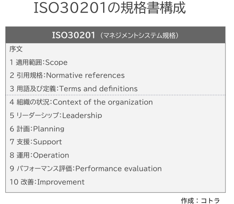Click the word Scope
Image resolution: width=234 pixels, height=204 pixels.
(56, 62)
